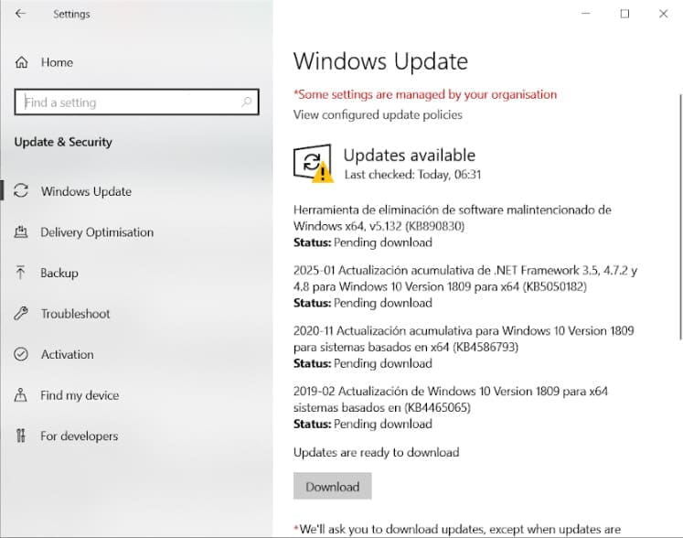Click the Updates available warning icon
The image size is (683, 538).
(x=314, y=164)
